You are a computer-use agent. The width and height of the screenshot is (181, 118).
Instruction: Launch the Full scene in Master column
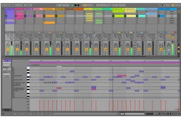click(x=171, y=16)
